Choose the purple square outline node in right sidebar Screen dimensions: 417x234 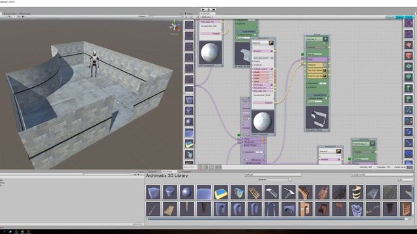[x=409, y=34]
